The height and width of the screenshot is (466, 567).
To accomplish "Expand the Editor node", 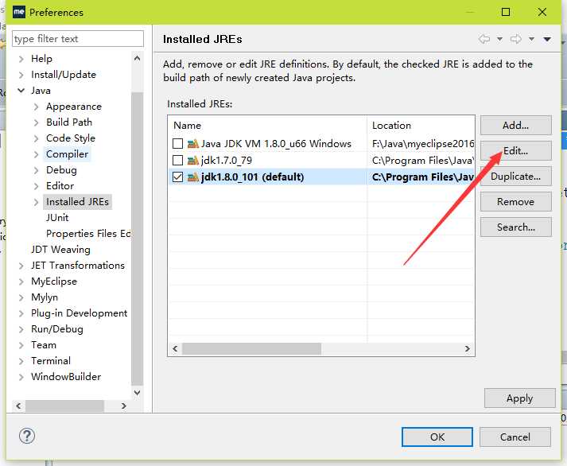I will click(x=36, y=186).
